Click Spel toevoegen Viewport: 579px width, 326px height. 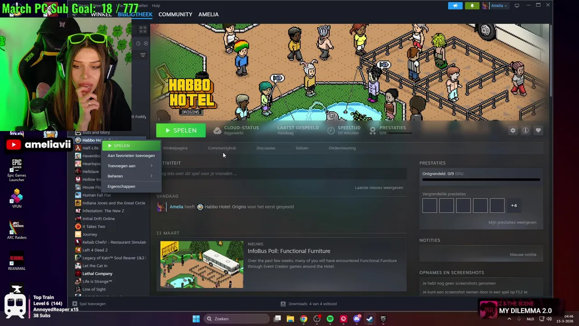(x=92, y=304)
